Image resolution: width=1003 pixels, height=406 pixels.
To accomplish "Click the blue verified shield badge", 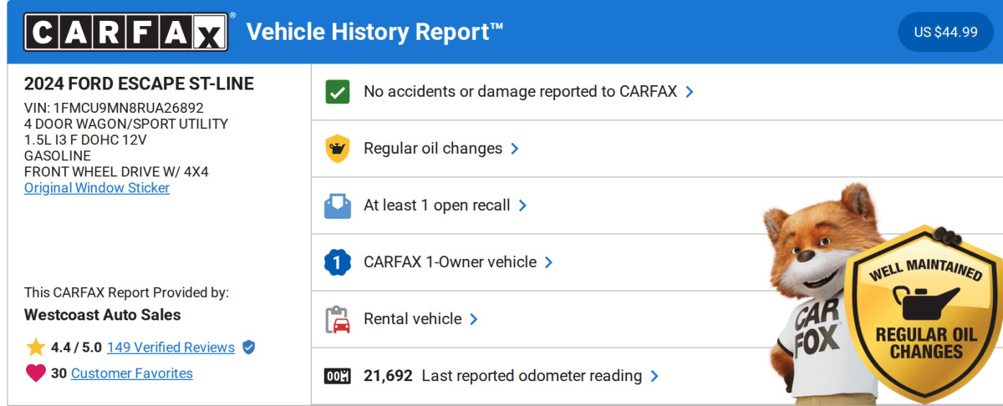I will 248,348.
